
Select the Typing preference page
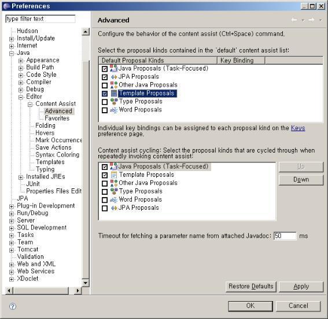point(45,169)
